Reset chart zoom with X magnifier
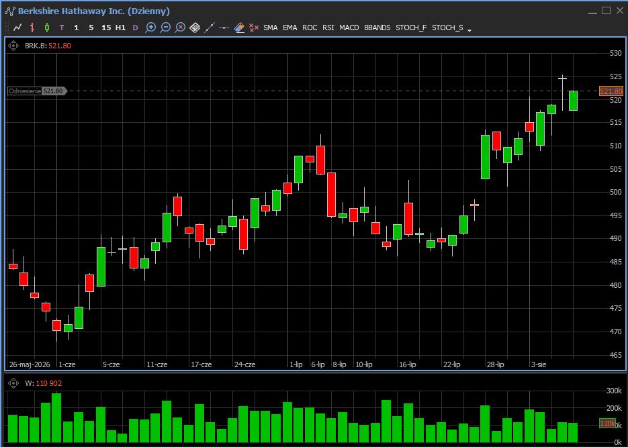This screenshot has height=447, width=628. (x=180, y=28)
